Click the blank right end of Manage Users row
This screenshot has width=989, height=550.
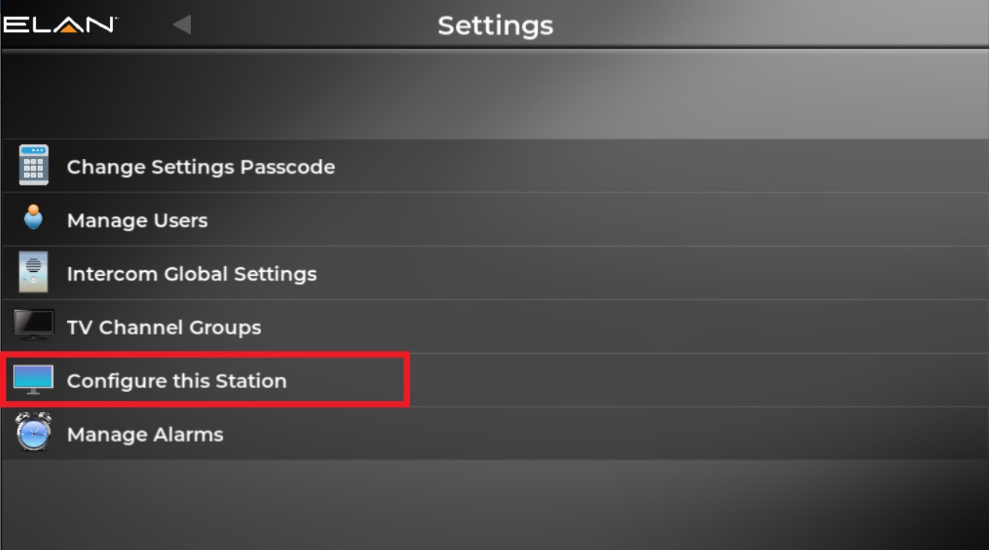pyautogui.click(x=779, y=220)
